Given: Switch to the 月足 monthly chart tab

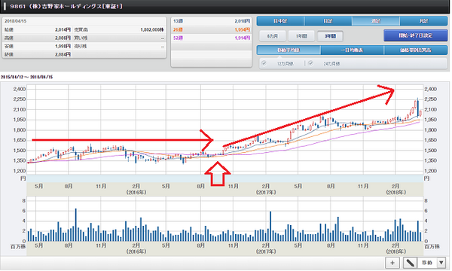Looking at the screenshot, I should tap(423, 21).
